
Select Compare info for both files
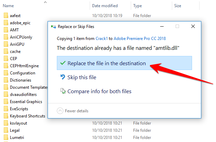(99, 91)
